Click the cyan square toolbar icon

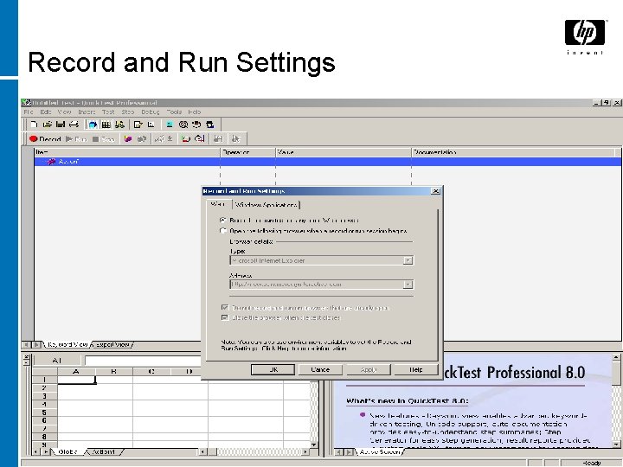[x=170, y=125]
